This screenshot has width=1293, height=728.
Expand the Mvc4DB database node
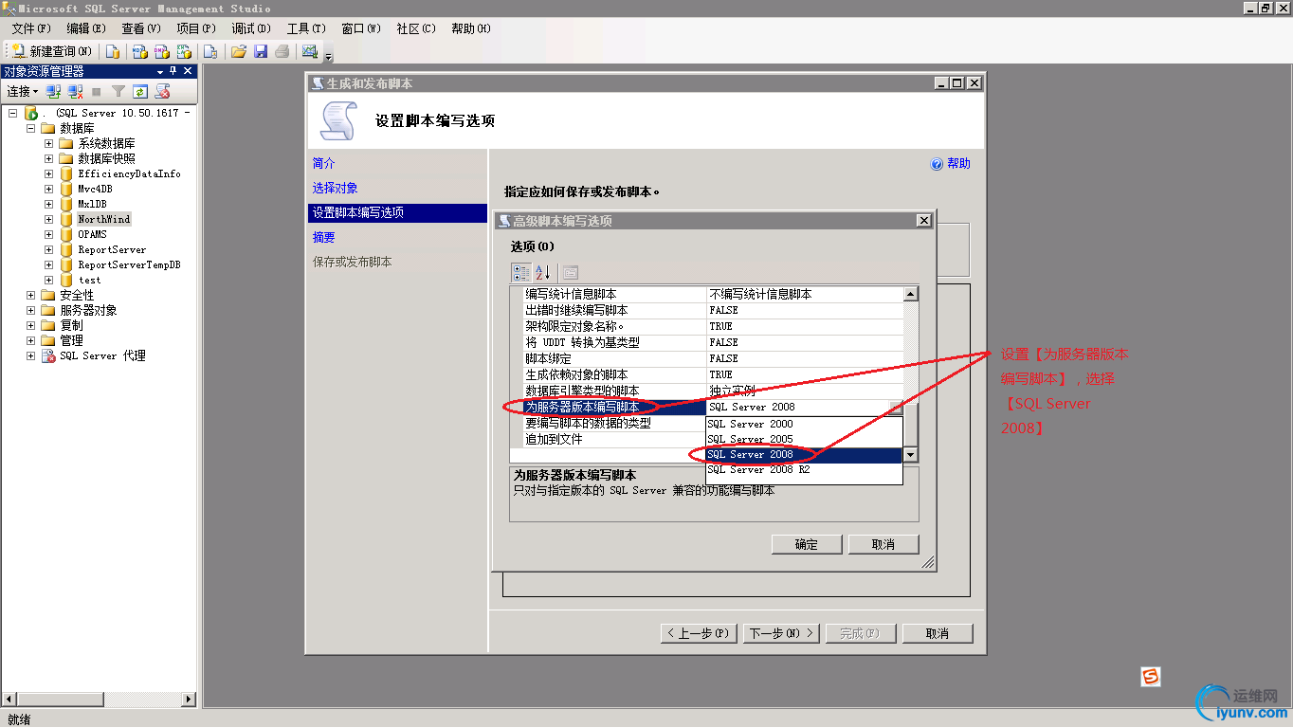(48, 189)
